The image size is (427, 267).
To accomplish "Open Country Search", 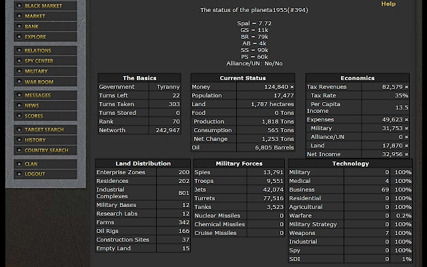I will click(45, 150).
